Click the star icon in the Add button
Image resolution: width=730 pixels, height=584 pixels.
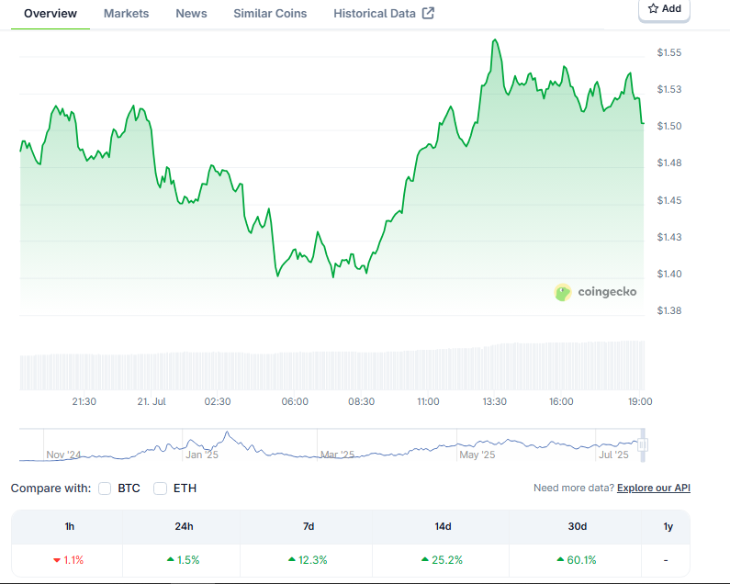653,8
